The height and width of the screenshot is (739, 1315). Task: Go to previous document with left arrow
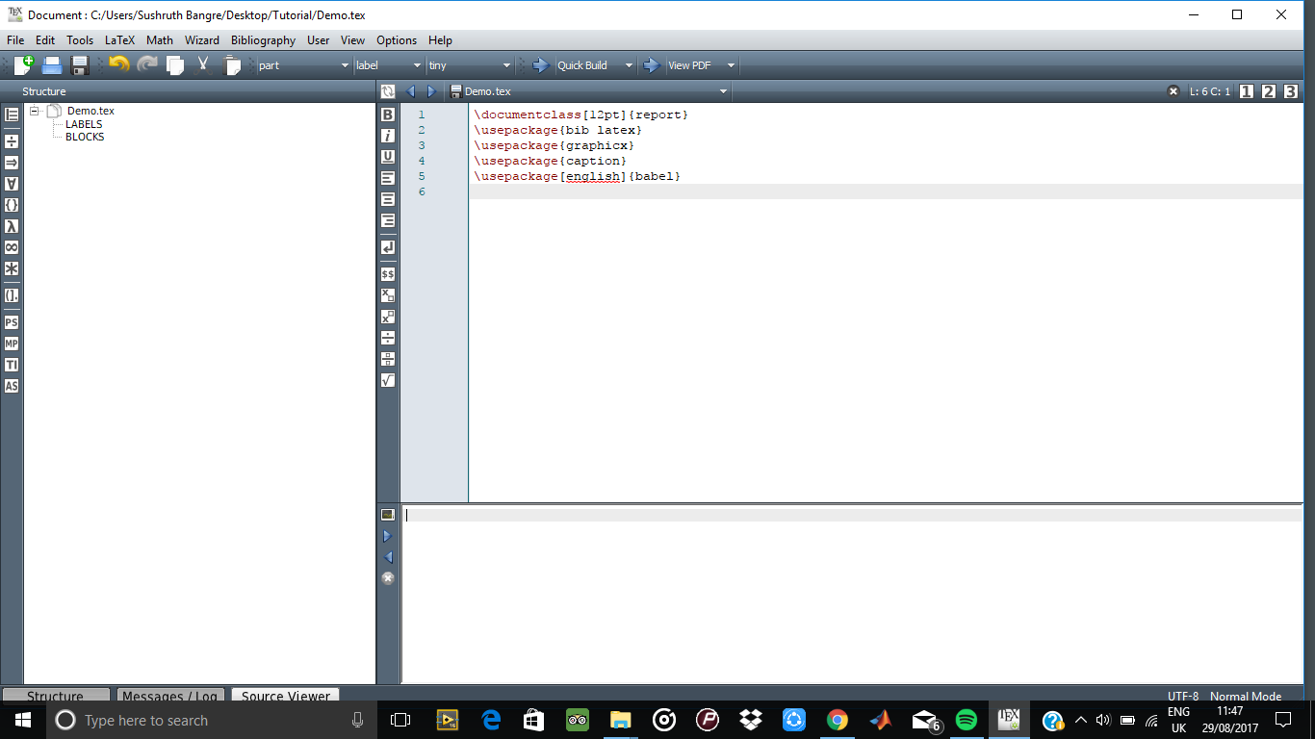(x=411, y=91)
